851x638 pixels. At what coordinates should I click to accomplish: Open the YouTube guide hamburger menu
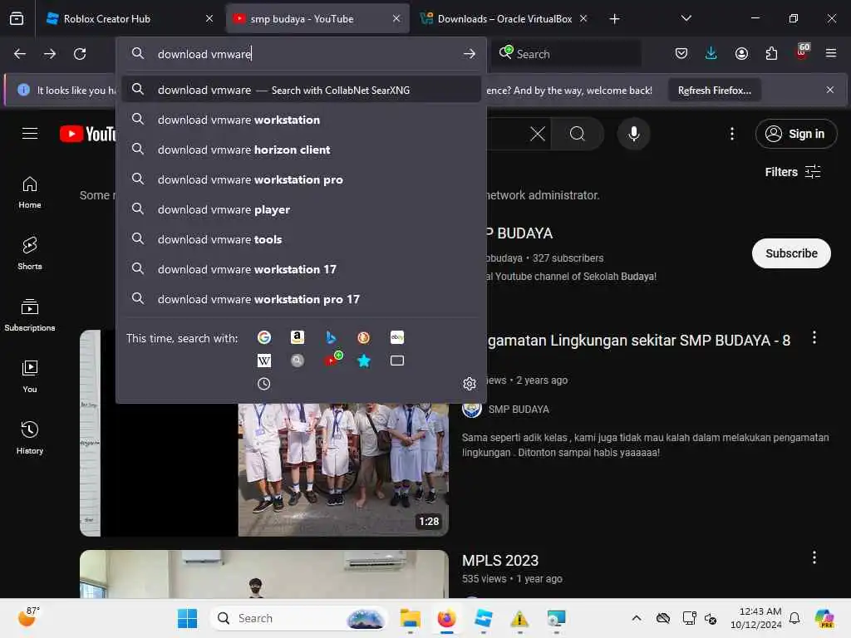tap(30, 134)
